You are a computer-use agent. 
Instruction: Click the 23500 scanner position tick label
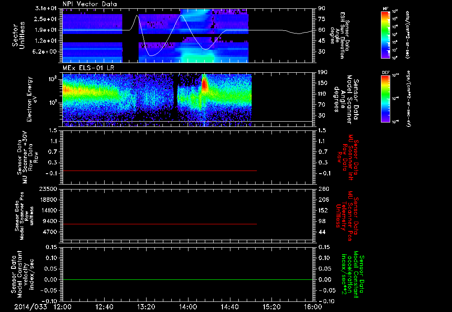coord(48,189)
